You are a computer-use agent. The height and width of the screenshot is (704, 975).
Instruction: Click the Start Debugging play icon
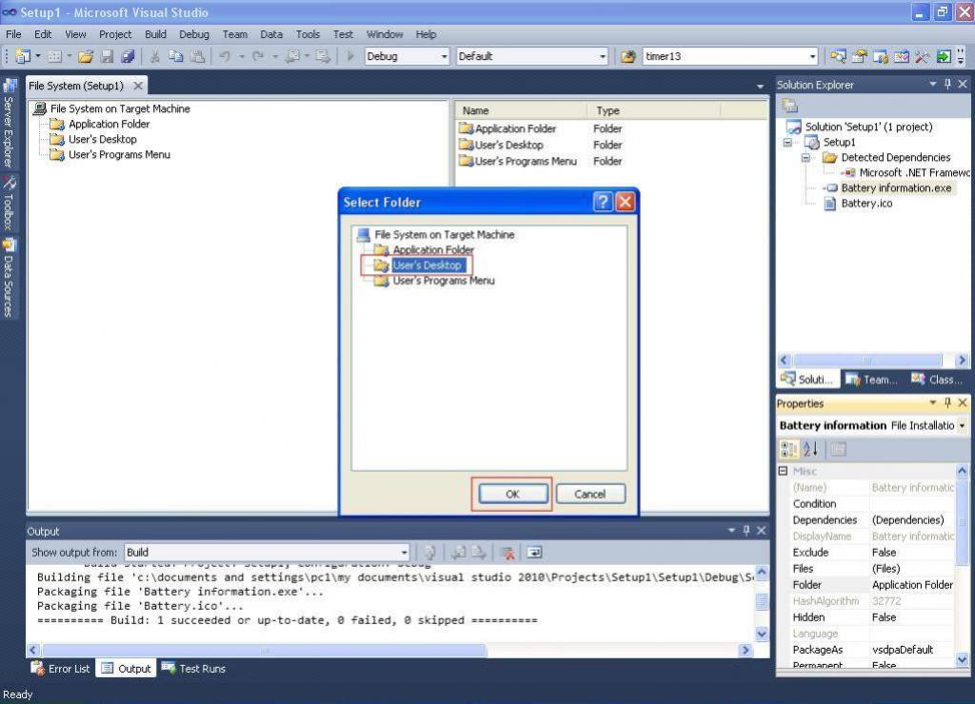click(x=350, y=56)
